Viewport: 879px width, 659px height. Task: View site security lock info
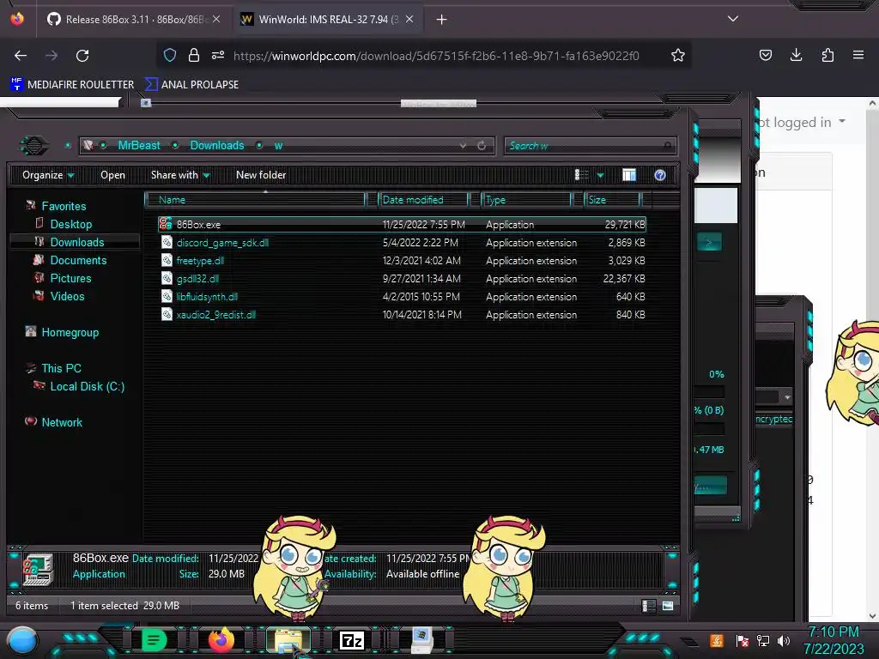[x=193, y=55]
